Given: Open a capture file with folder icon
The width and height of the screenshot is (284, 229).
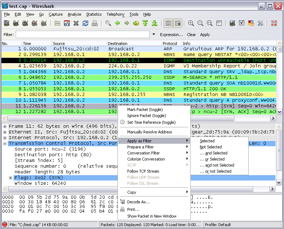Looking at the screenshot, I should pos(58,24).
